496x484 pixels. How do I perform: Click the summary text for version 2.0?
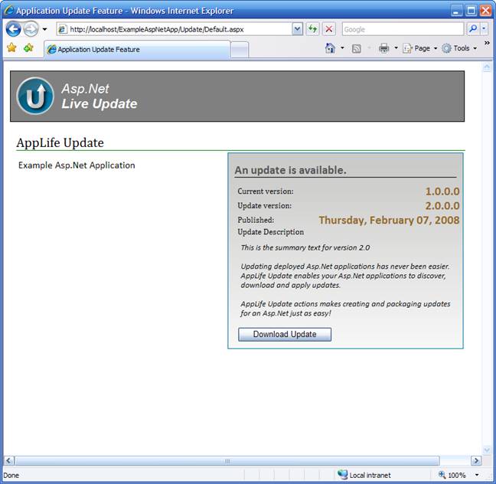[x=305, y=247]
